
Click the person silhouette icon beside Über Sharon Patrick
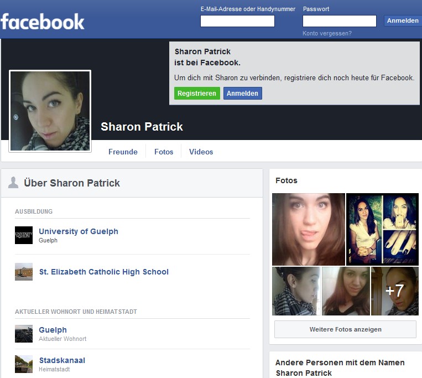click(x=13, y=183)
